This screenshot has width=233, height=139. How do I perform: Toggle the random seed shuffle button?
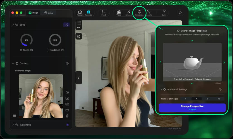tap(66, 24)
